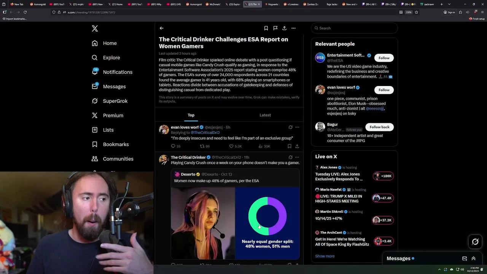
Task: Show more Live on X broadcasts
Action: [325, 256]
